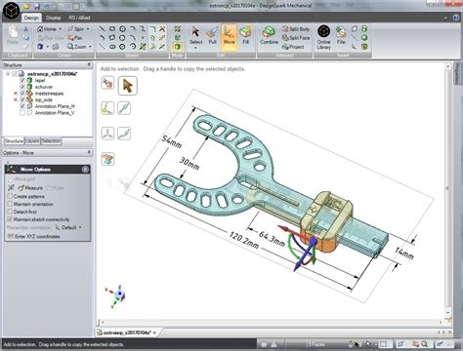Activate the Move tool icon

pos(229,36)
